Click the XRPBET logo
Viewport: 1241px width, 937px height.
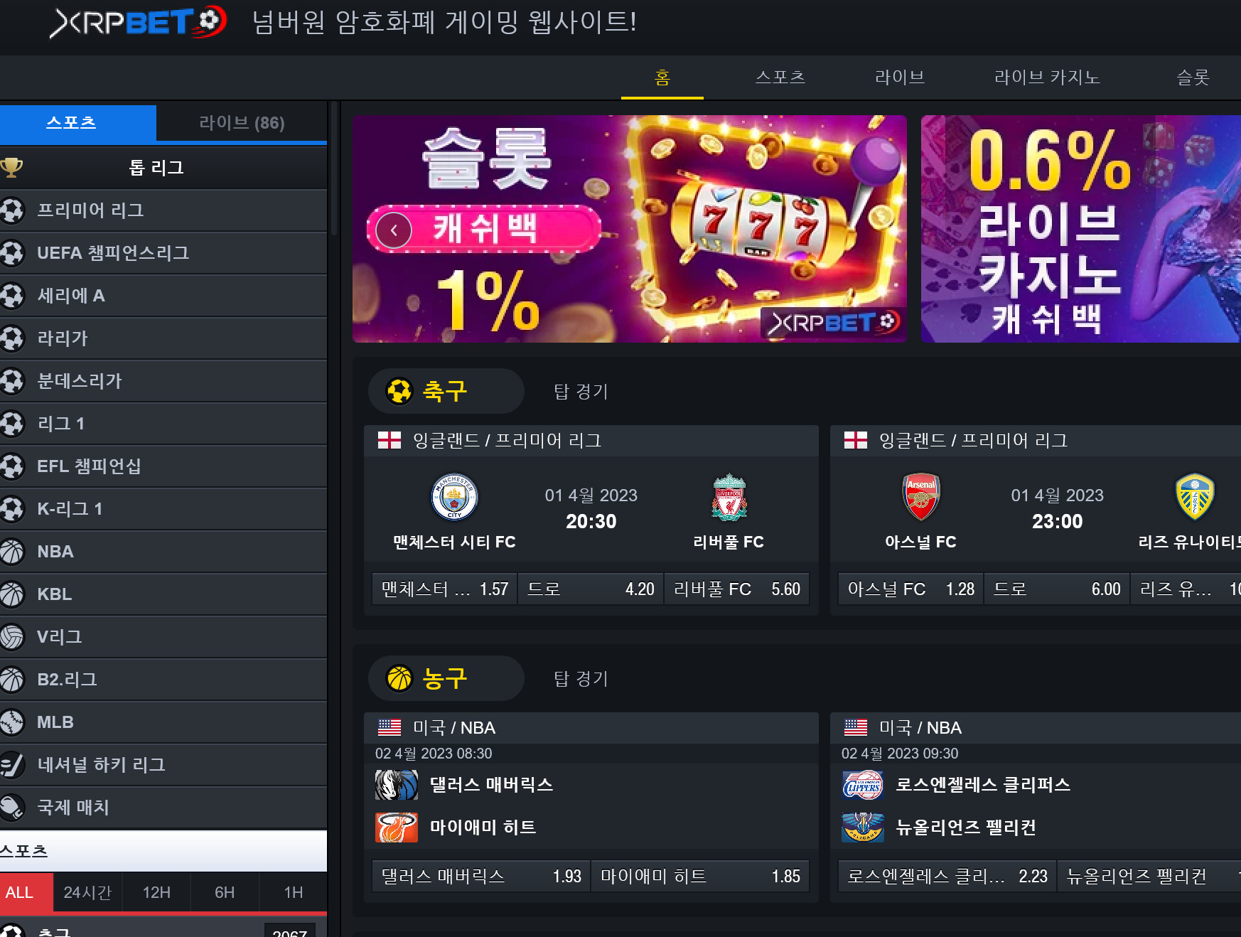click(138, 22)
